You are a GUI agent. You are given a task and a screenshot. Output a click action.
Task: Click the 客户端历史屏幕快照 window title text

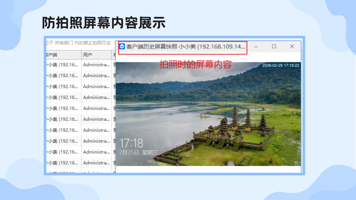click(x=186, y=47)
